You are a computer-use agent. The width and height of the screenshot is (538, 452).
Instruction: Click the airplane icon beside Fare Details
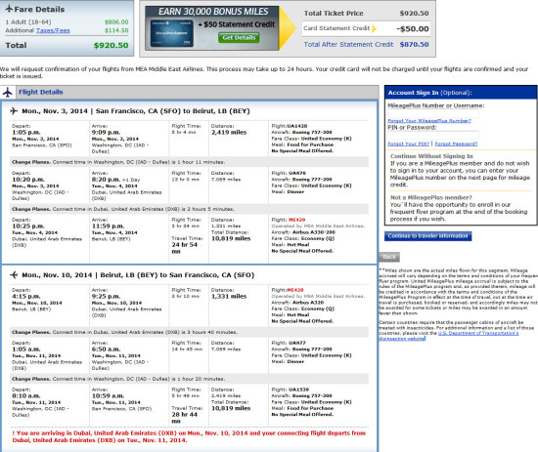9,9
